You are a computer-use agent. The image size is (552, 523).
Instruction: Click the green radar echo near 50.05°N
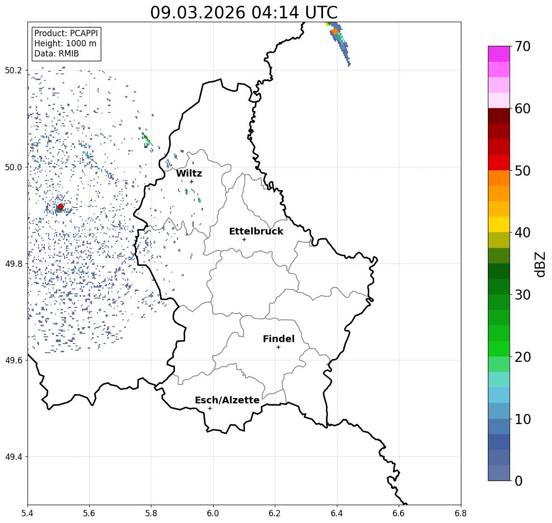click(x=146, y=140)
